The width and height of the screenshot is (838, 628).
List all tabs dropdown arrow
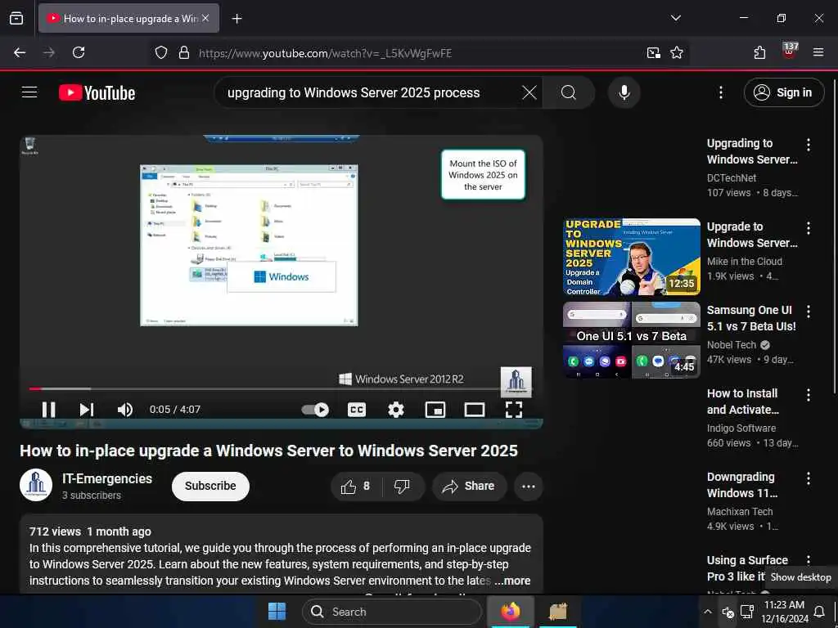pyautogui.click(x=675, y=18)
